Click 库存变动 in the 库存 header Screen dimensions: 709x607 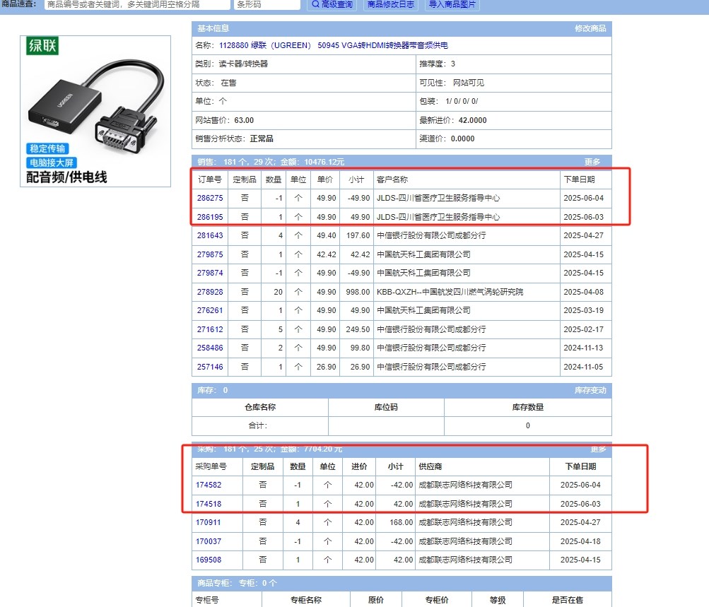pyautogui.click(x=590, y=390)
